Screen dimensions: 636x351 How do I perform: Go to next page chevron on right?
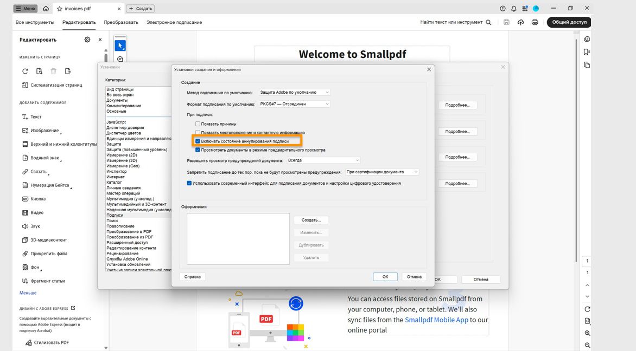[587, 297]
